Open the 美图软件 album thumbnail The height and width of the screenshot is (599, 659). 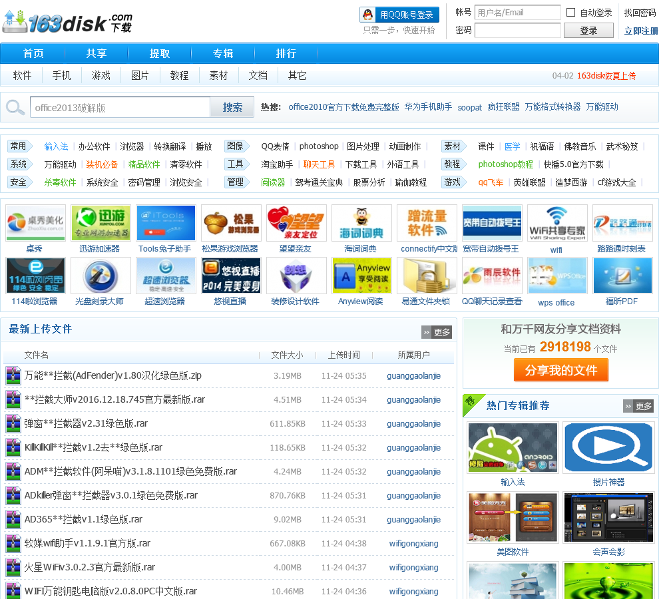pos(513,517)
